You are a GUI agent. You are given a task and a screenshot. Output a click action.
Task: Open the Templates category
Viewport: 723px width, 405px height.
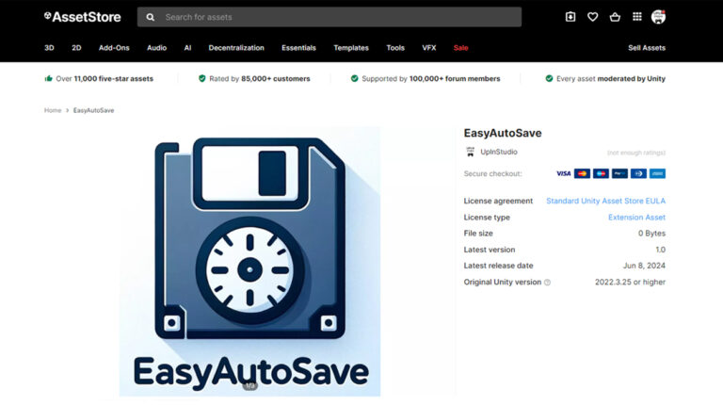coord(351,48)
